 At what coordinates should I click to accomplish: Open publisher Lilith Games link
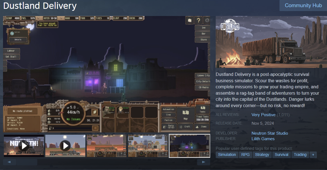coord(263,139)
